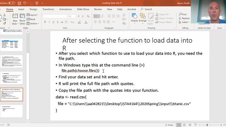Justify the text
The width and height of the screenshot is (226, 127).
(x=108, y=22)
